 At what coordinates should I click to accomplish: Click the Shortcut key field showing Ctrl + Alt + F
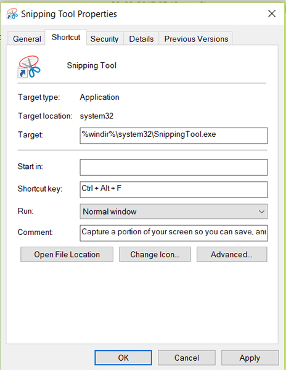(174, 190)
